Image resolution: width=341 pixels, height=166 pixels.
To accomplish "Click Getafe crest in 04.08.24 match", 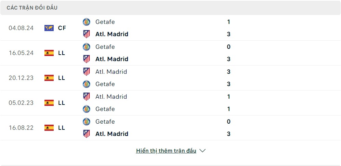I will pos(87,22).
